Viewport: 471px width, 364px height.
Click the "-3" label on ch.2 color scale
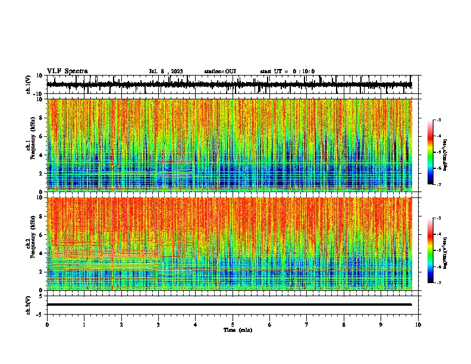point(438,218)
